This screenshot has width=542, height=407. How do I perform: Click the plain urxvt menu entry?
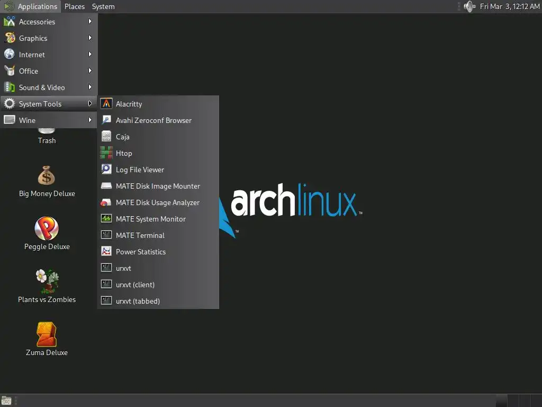point(158,268)
